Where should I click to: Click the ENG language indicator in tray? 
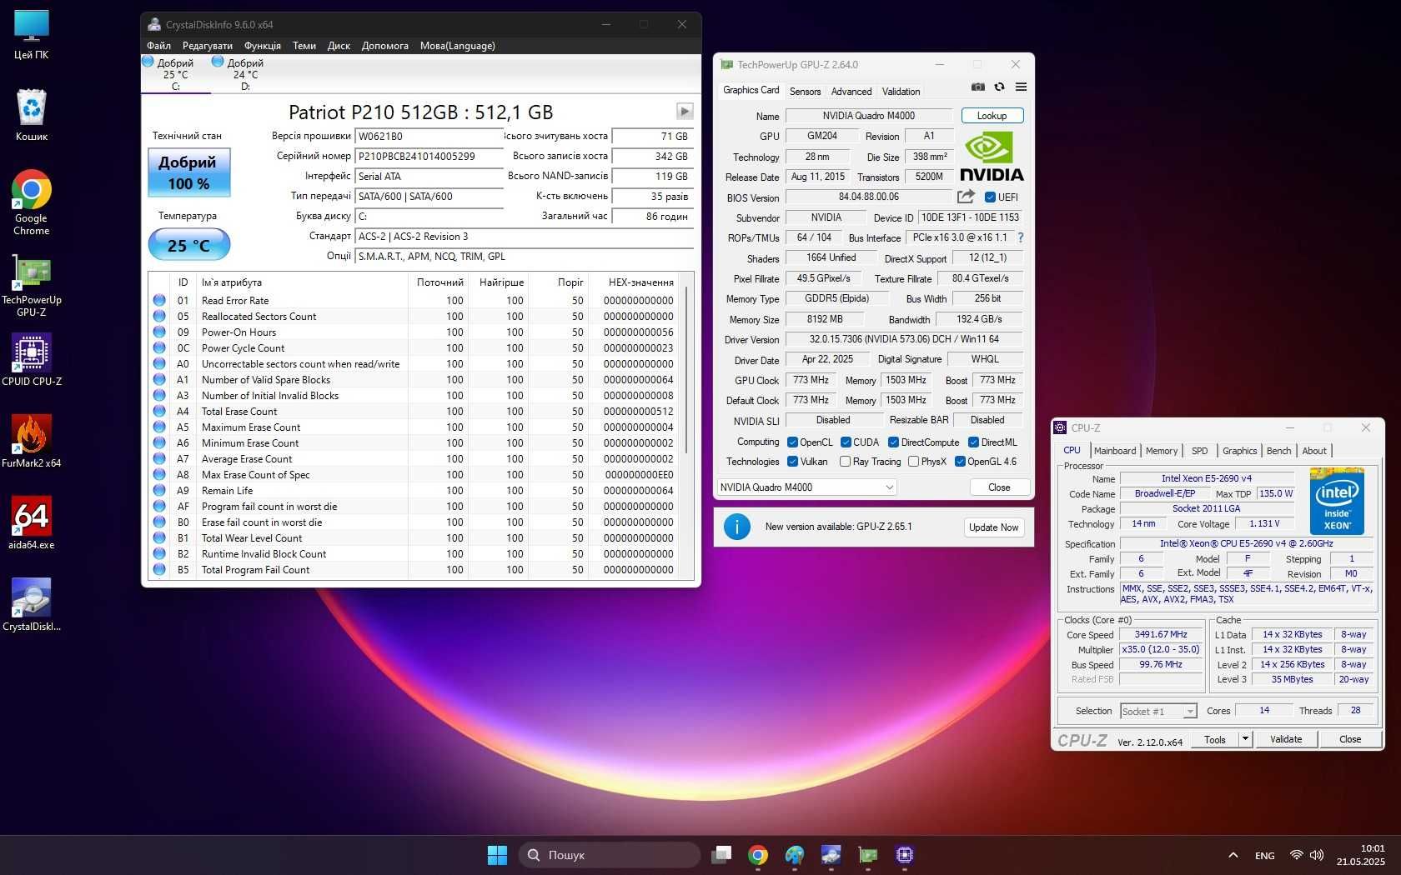[x=1264, y=856]
